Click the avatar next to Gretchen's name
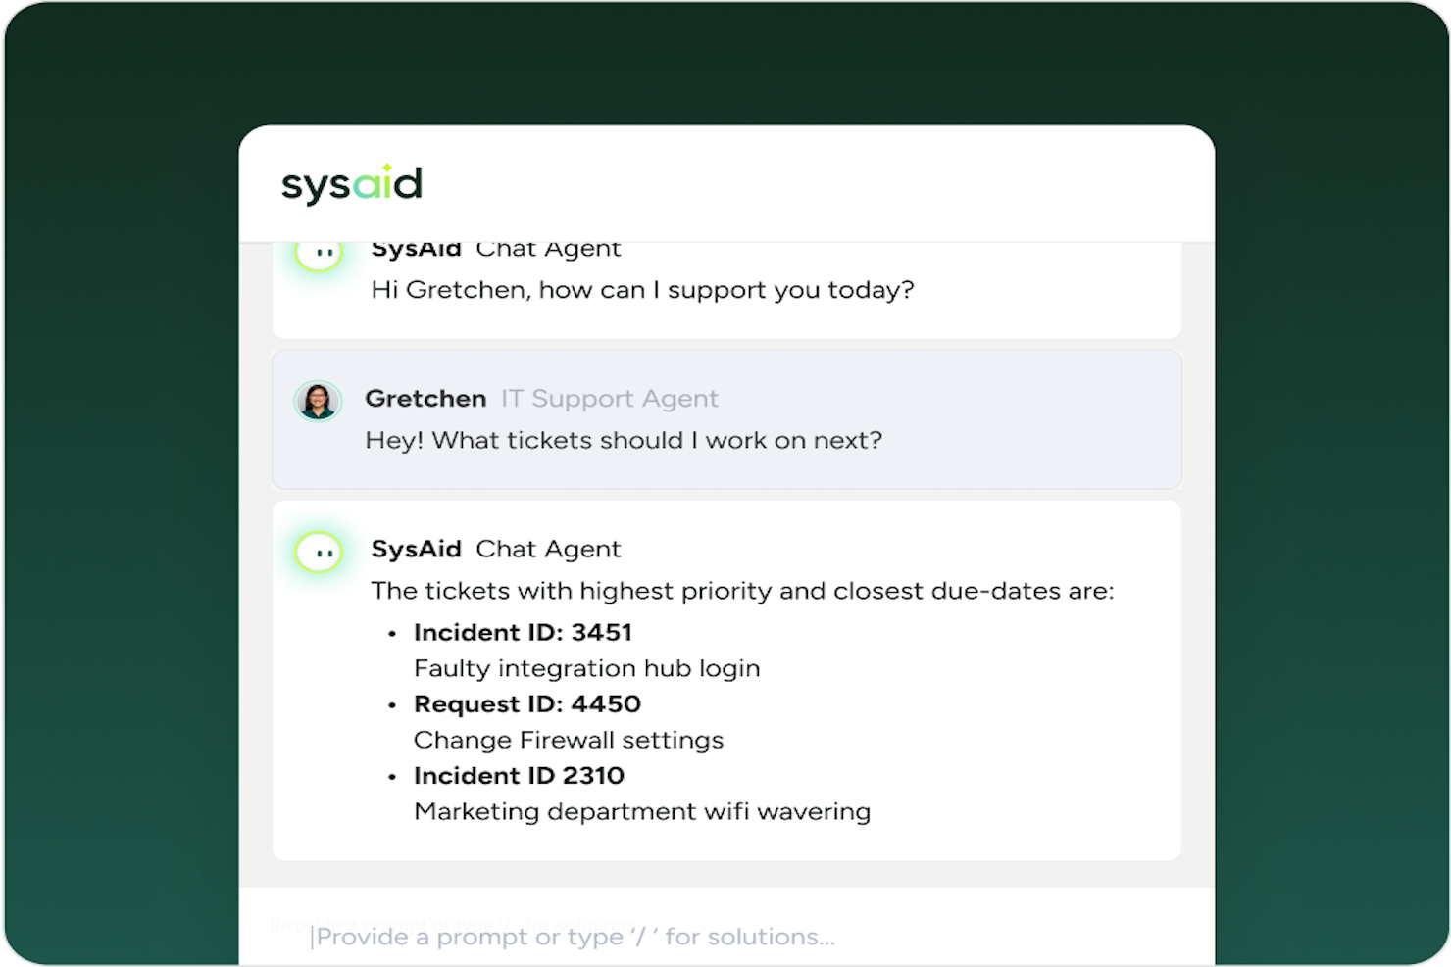This screenshot has width=1451, height=967. click(x=318, y=401)
